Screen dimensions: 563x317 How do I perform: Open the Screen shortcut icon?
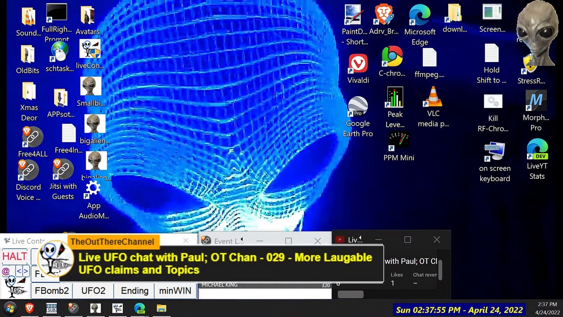pos(492,18)
